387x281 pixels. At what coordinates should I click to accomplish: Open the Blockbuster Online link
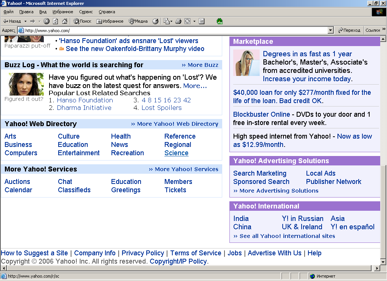pyautogui.click(x=262, y=114)
